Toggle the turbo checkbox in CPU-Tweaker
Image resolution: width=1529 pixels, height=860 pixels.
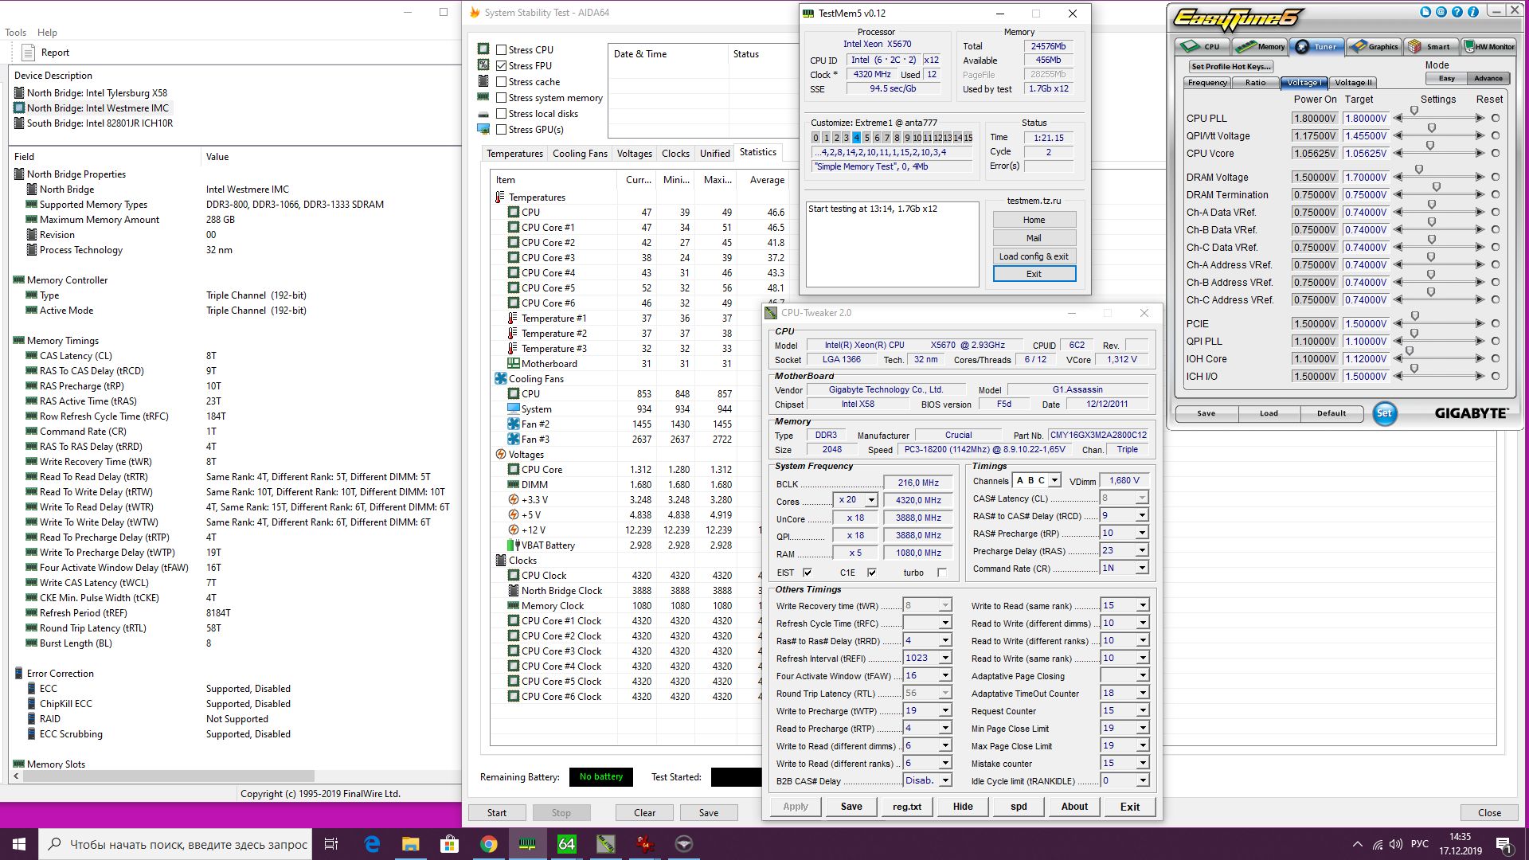pos(942,573)
